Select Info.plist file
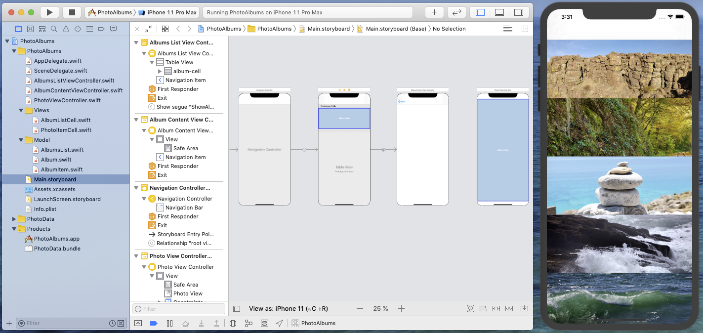Image resolution: width=703 pixels, height=333 pixels. (45, 209)
